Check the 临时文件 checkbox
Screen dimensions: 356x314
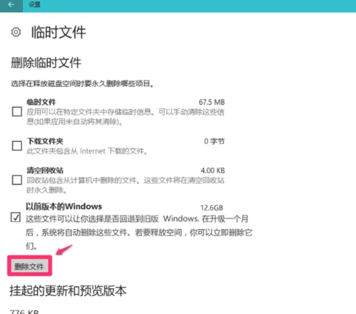pyautogui.click(x=17, y=111)
